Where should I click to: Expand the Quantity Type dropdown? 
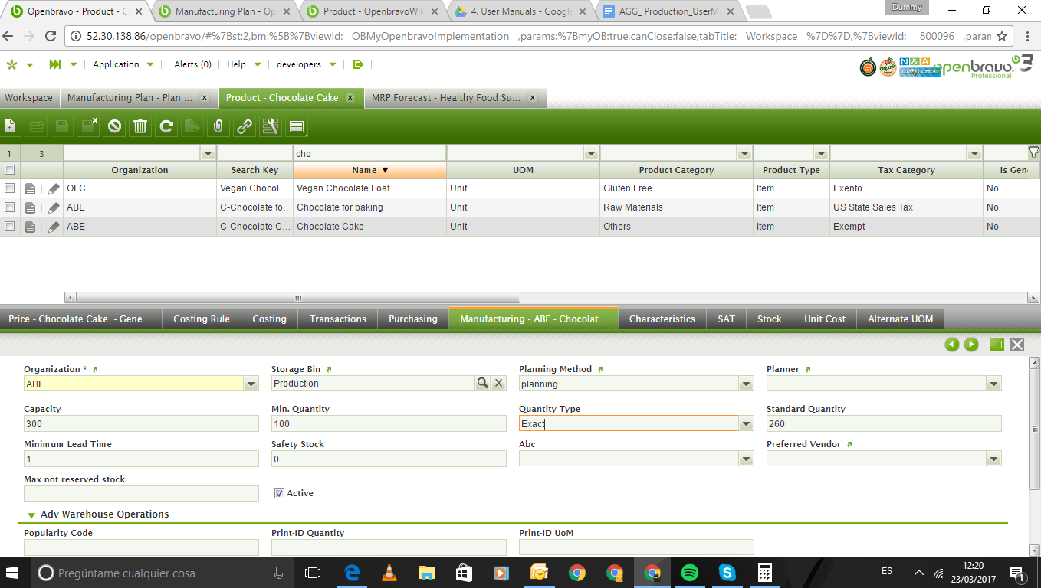coord(746,424)
